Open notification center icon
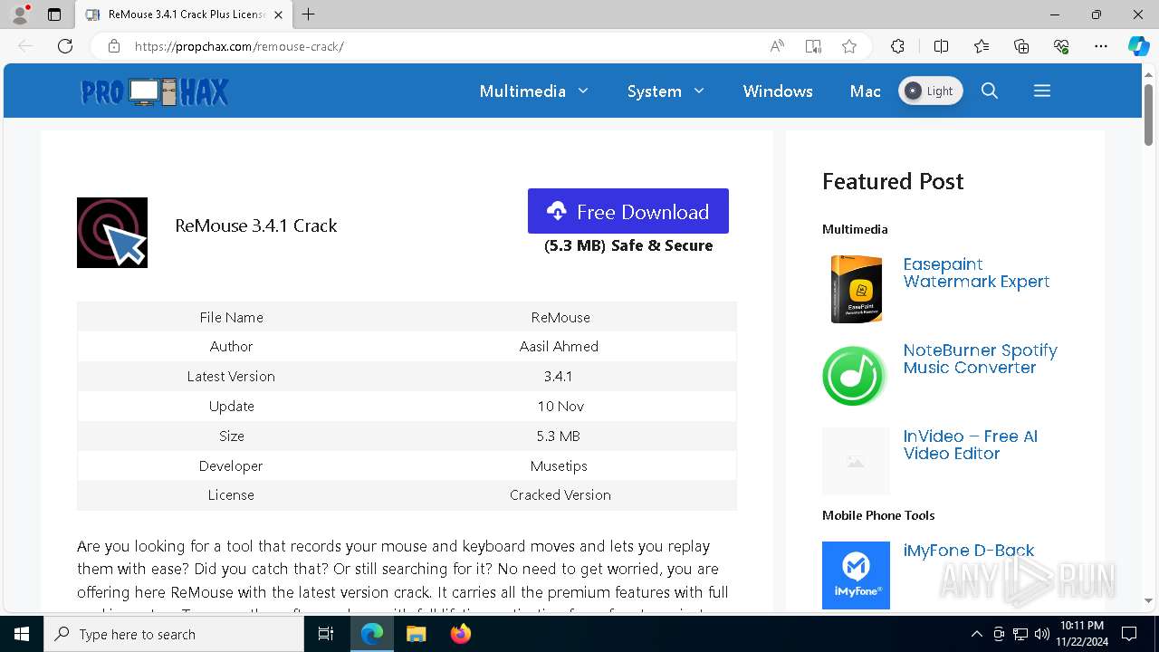 [1129, 634]
